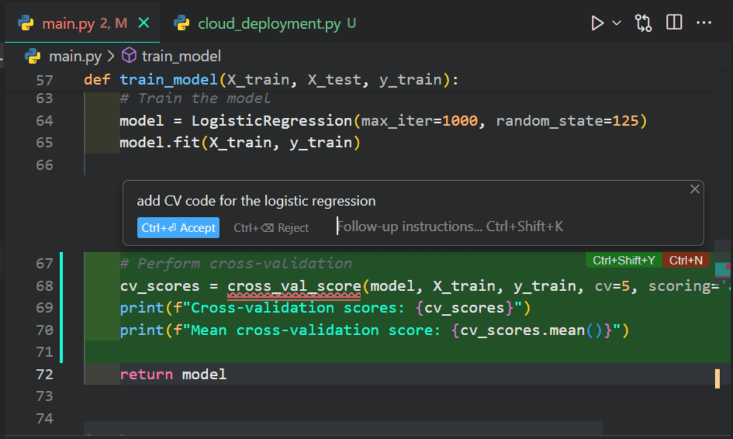This screenshot has width=733, height=439.
Task: Click the '# Perform cross-validation' comment
Action: [x=236, y=264]
